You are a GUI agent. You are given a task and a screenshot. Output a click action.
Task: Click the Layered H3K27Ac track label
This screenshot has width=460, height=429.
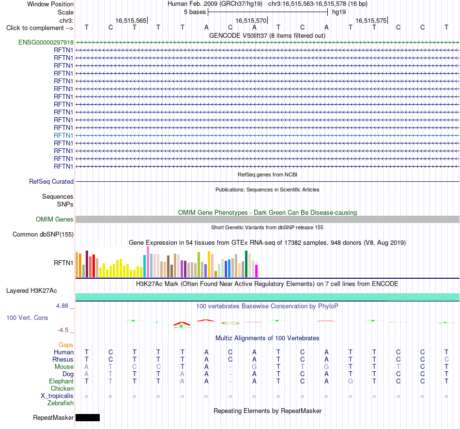click(x=31, y=291)
